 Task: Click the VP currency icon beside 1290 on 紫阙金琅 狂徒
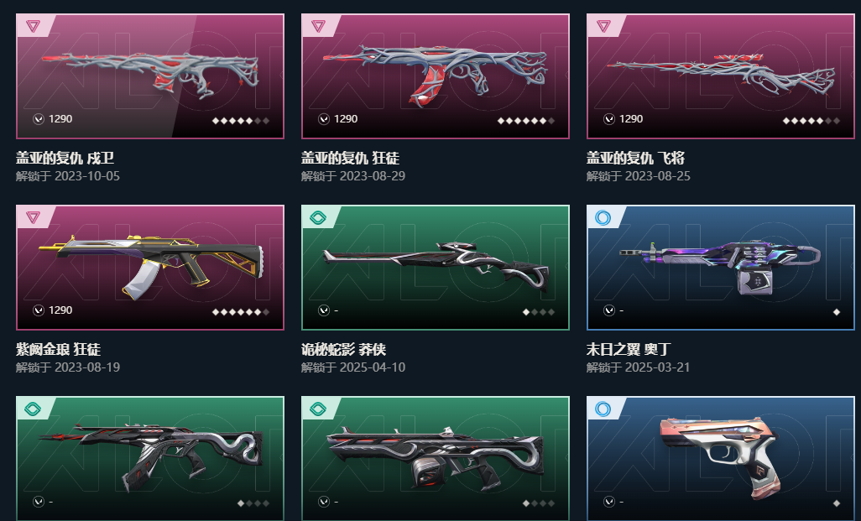[39, 310]
